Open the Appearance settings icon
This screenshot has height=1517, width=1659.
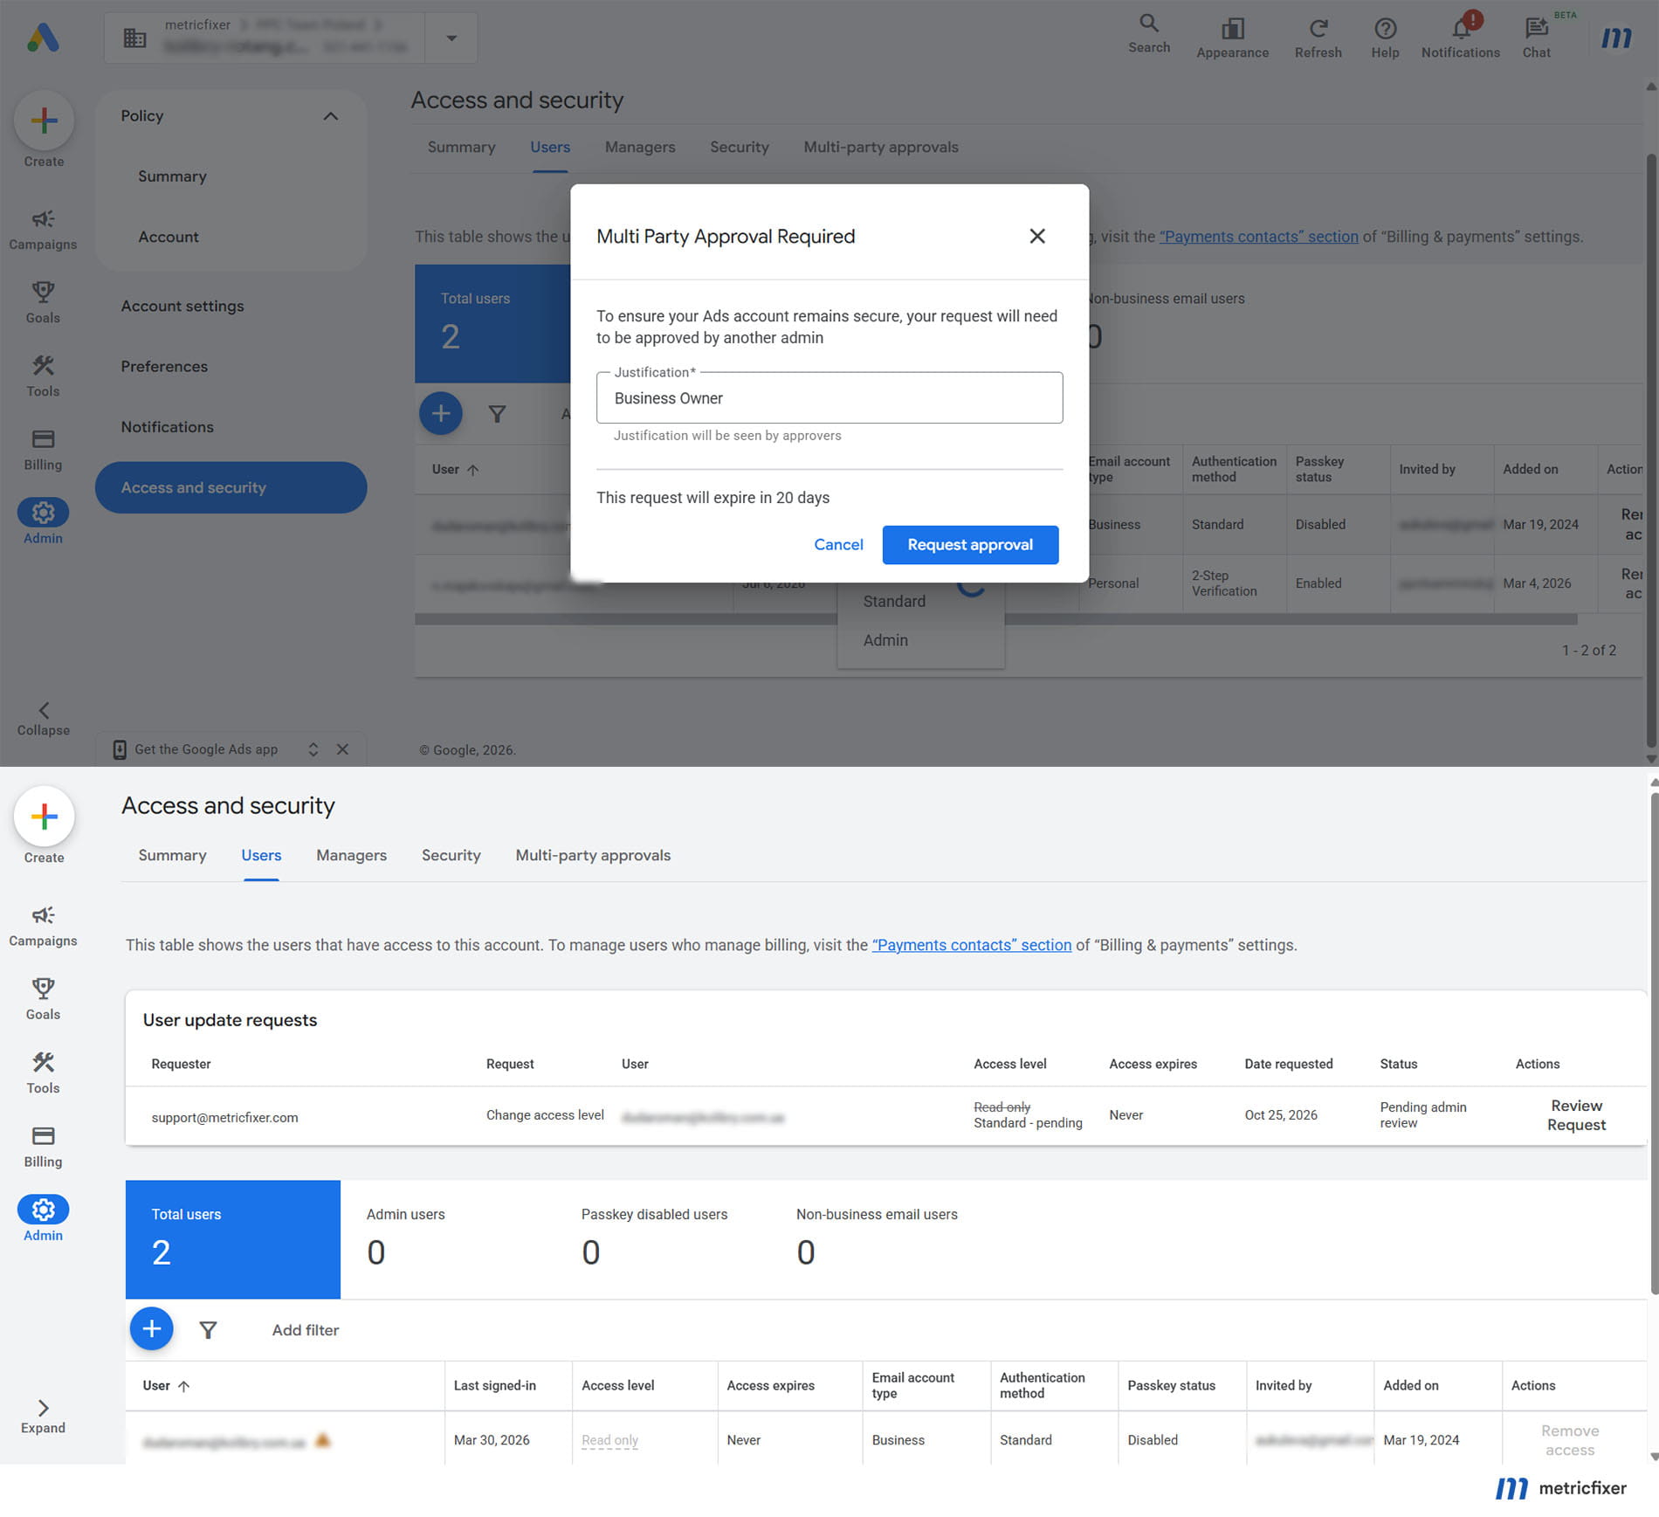click(x=1232, y=38)
